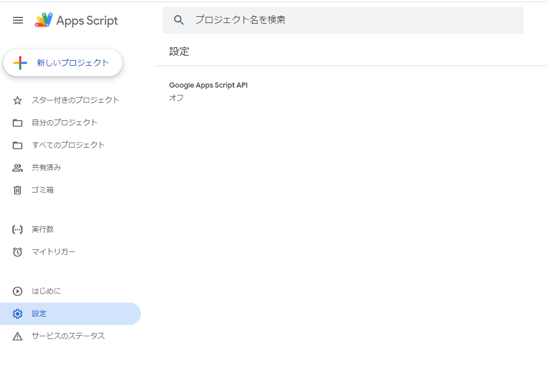This screenshot has width=547, height=375.
Task: Open the Google Apps Script API setting link
Action: click(208, 85)
